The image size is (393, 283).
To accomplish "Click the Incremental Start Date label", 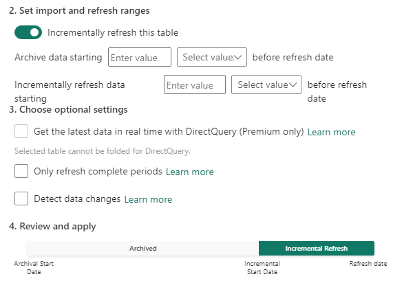I will click(262, 267).
